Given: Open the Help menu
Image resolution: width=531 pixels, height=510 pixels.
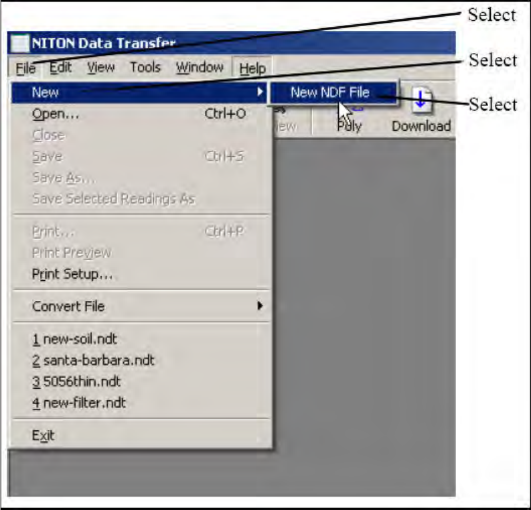Looking at the screenshot, I should pos(252,68).
